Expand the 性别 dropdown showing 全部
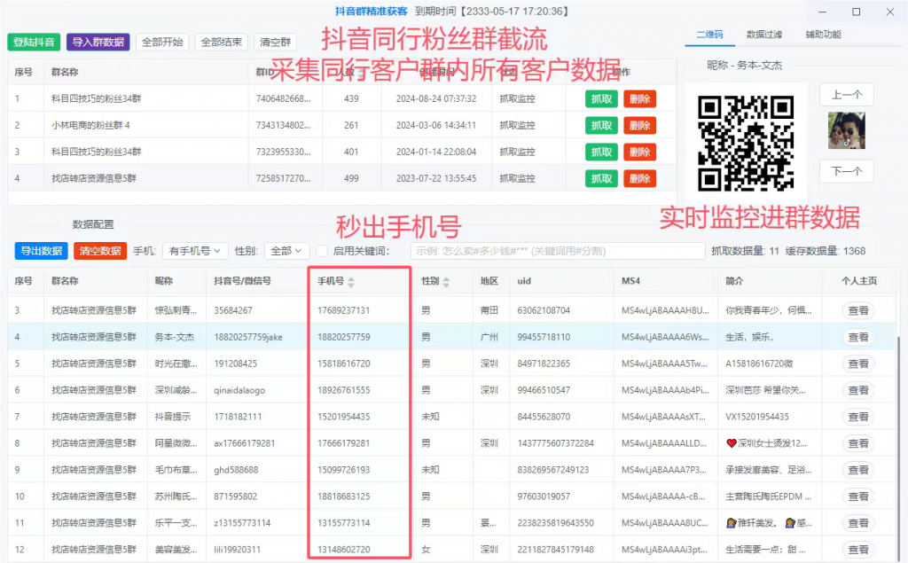This screenshot has height=563, width=908. pyautogui.click(x=288, y=251)
